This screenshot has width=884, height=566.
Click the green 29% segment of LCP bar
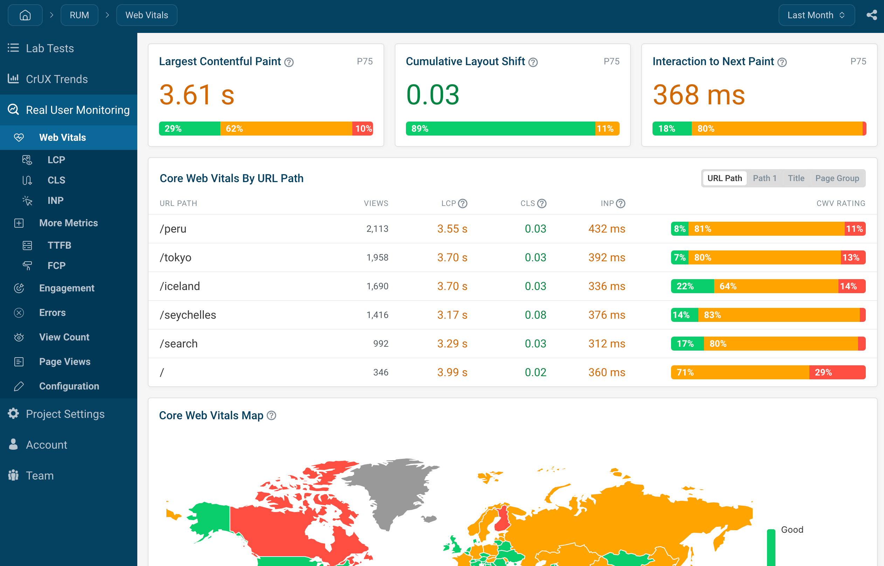coord(189,129)
